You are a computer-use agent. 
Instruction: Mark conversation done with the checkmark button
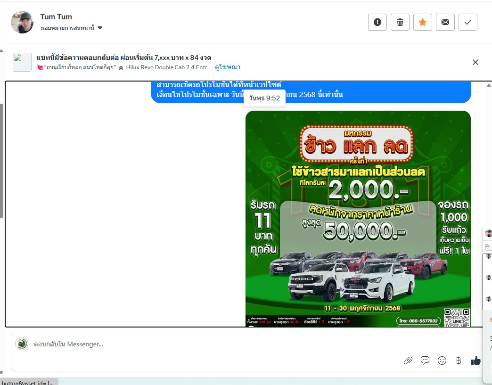(467, 22)
